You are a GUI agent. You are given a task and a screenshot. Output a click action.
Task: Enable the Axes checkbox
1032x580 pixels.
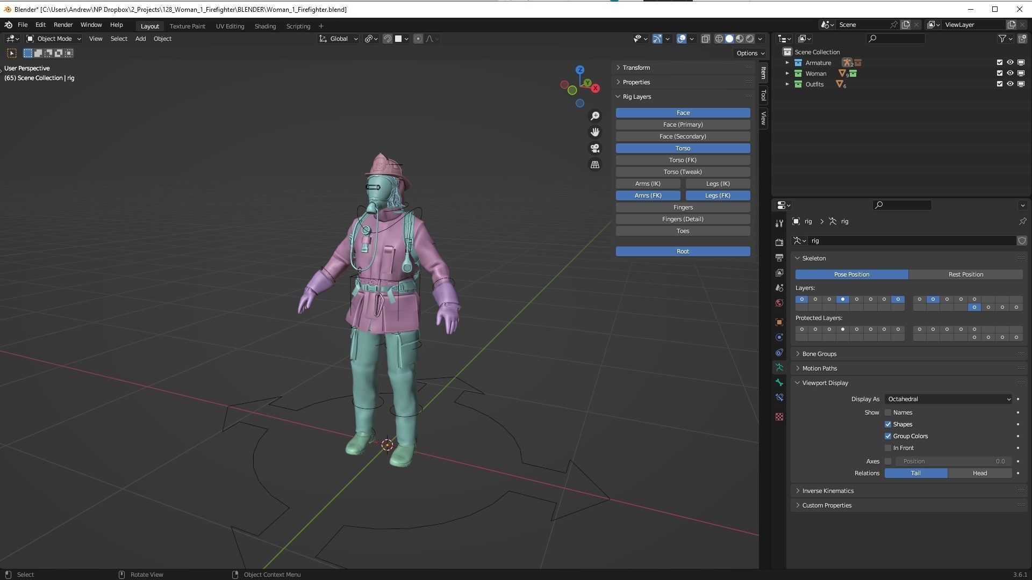pyautogui.click(x=888, y=461)
